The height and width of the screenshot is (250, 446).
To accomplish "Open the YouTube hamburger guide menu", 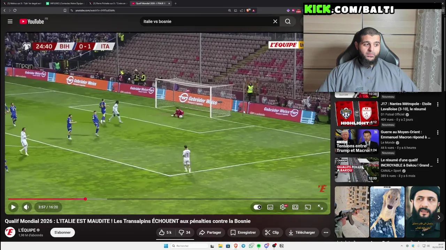I will point(10,22).
